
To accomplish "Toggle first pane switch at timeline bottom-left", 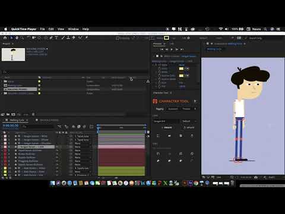I will 3,178.
